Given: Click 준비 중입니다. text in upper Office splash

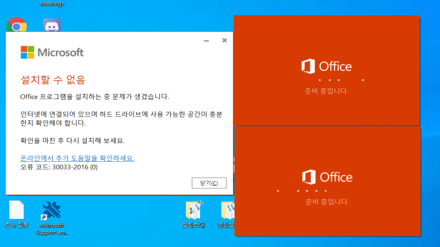Looking at the screenshot, I should (327, 91).
